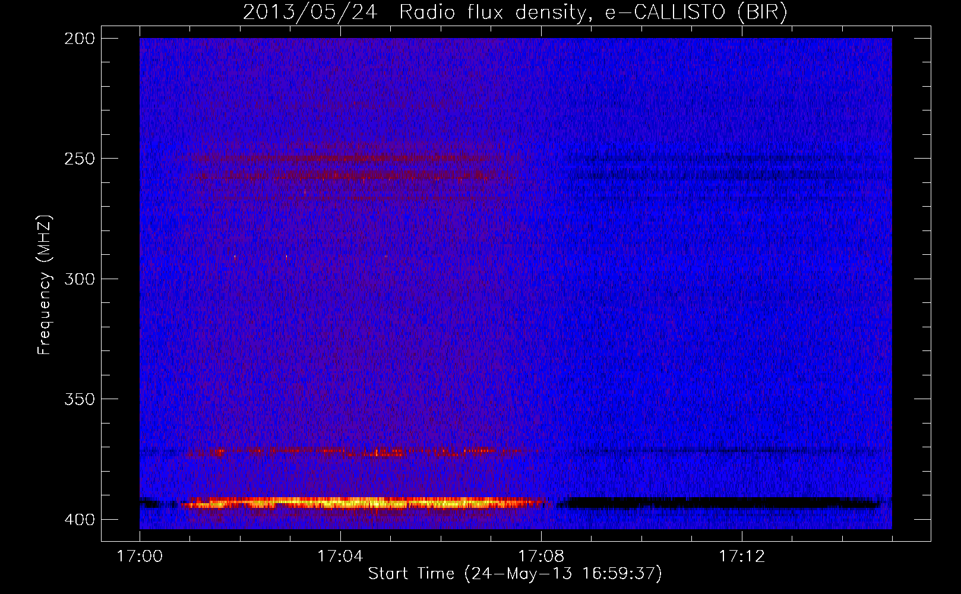
Task: Click the 17:12 time tick label
Action: coord(742,557)
